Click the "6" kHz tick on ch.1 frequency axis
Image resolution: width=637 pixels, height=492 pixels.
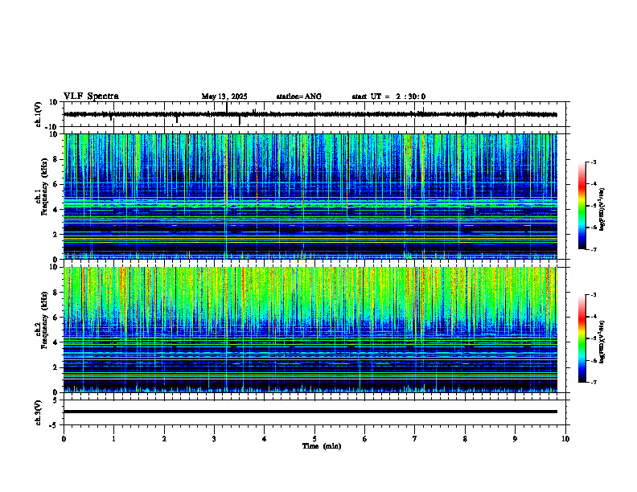tap(55, 184)
